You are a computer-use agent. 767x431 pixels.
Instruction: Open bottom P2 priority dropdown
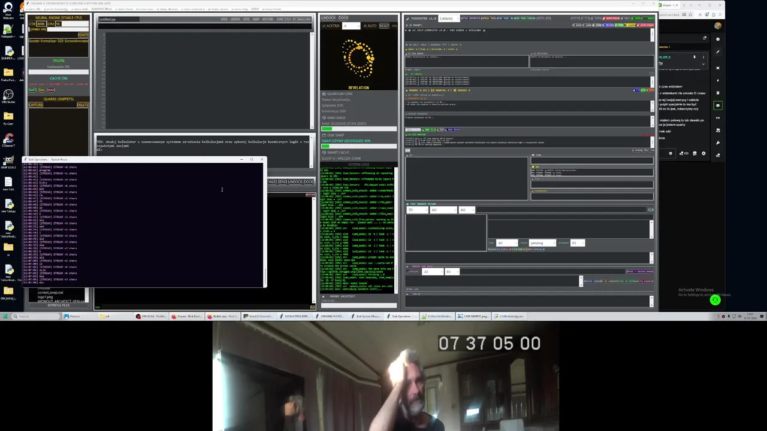452,272
